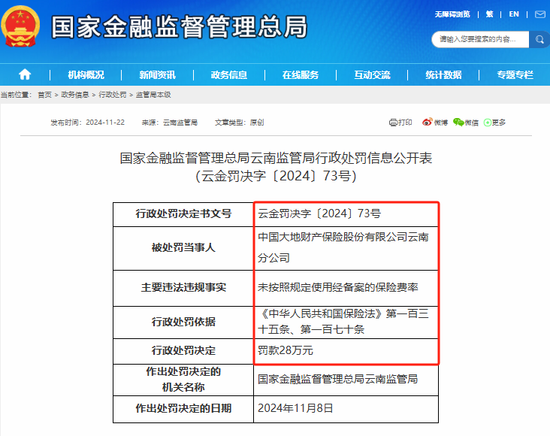Focus the search input box

point(480,39)
